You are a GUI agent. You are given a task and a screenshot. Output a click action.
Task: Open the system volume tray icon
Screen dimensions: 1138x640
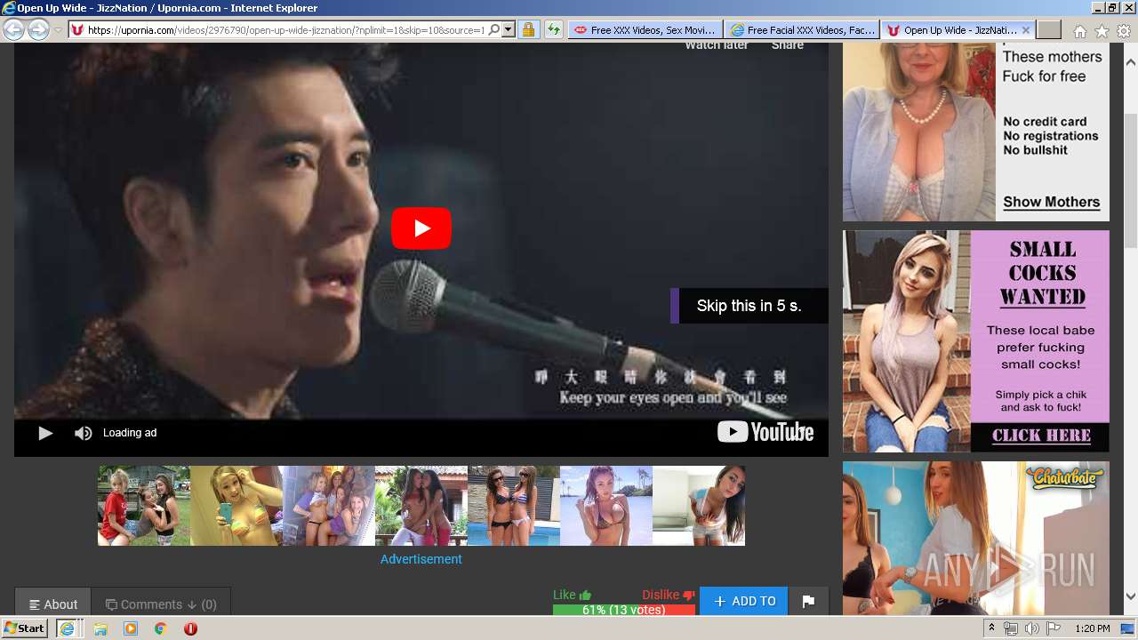pyautogui.click(x=1031, y=628)
